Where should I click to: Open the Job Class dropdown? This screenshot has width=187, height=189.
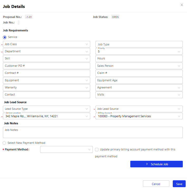[46, 44]
